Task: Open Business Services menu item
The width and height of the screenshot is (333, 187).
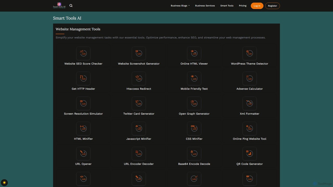Action: (205, 6)
